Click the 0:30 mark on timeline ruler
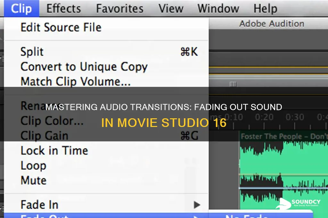The image size is (328, 218). pyautogui.click(x=295, y=117)
